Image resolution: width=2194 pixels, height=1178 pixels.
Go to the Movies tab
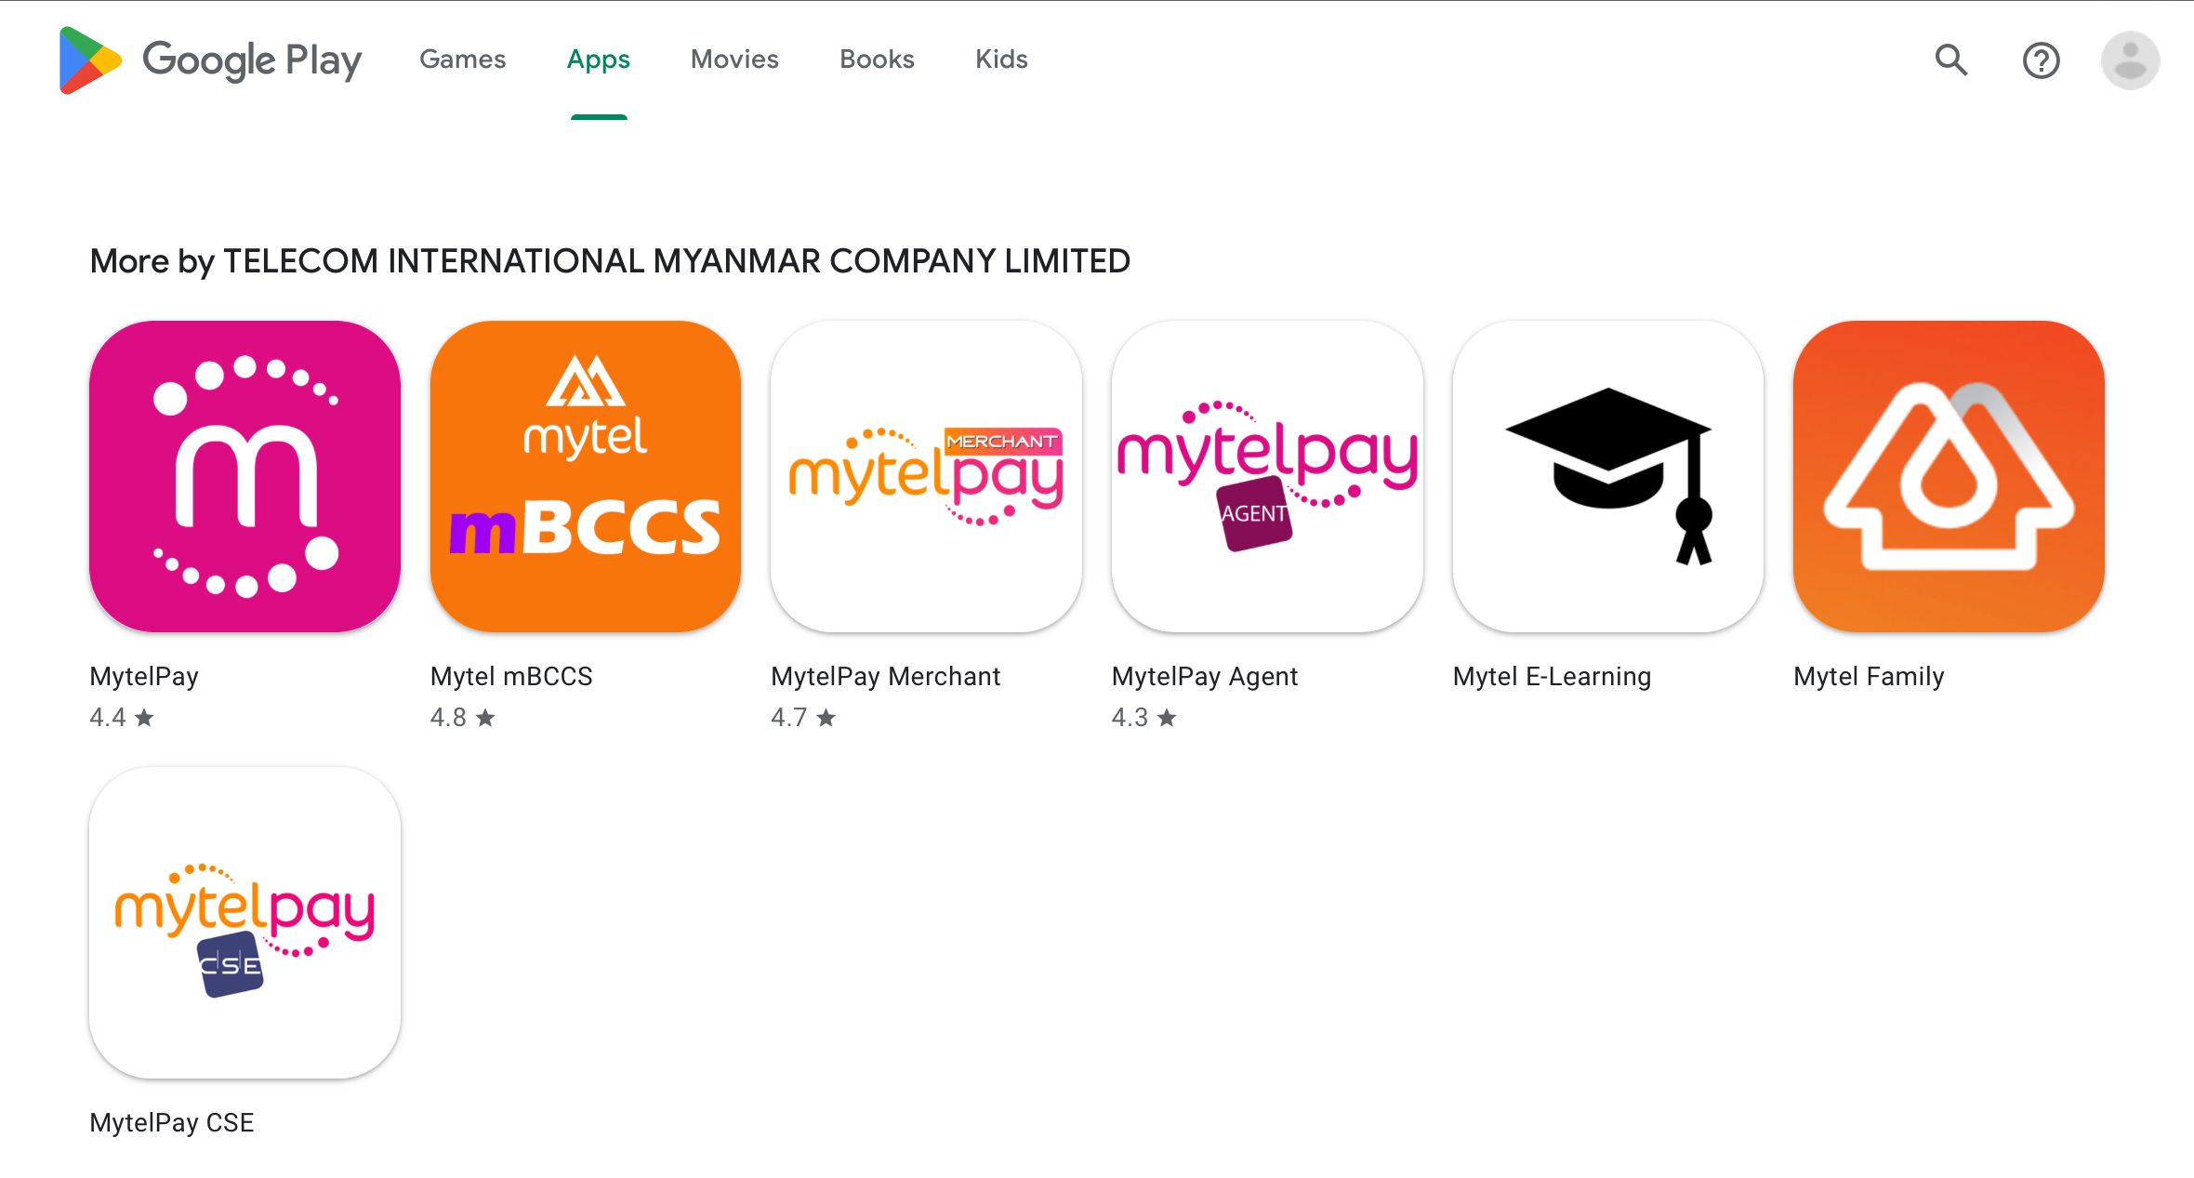tap(734, 60)
